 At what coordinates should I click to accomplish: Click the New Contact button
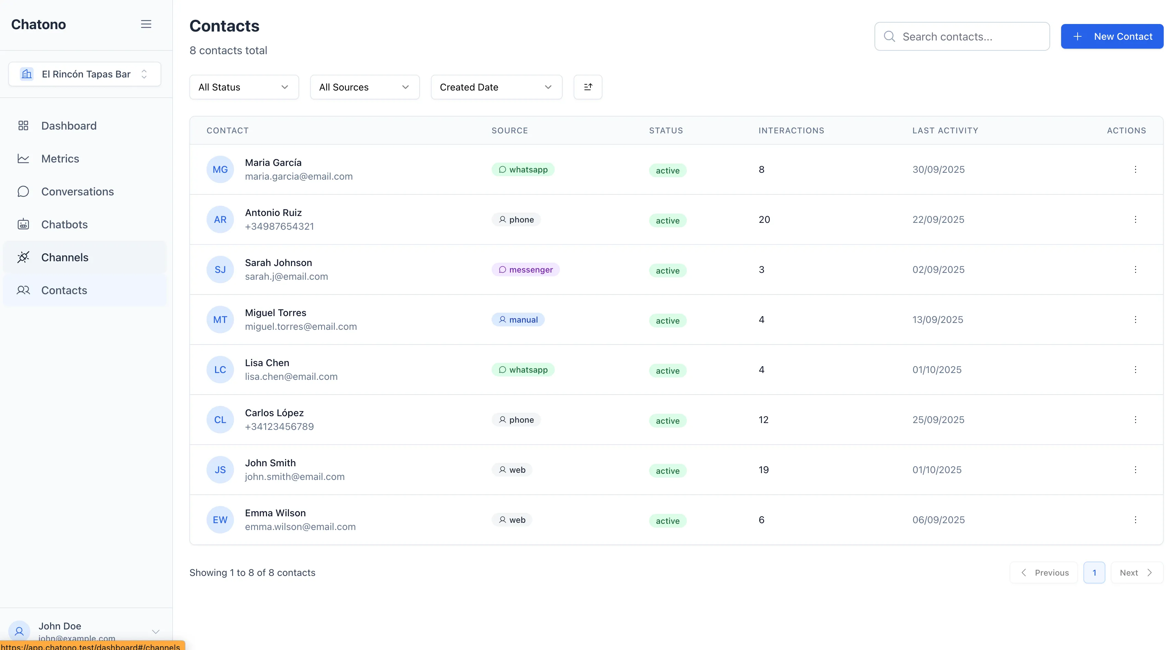click(1112, 36)
